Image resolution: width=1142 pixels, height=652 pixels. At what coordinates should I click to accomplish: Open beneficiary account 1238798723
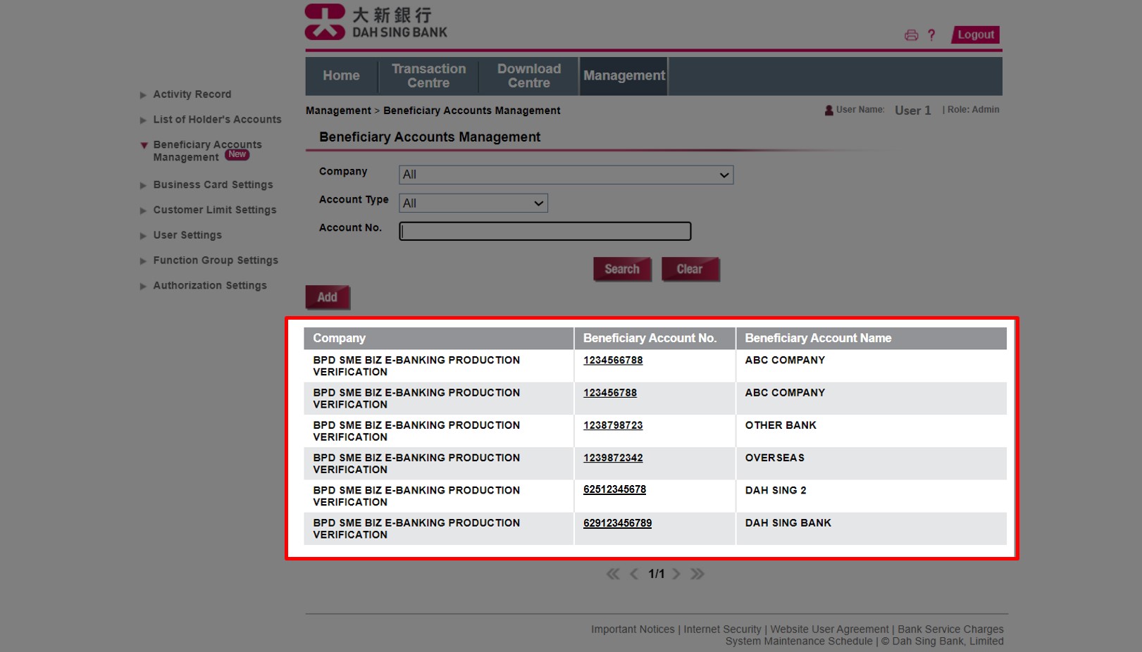click(x=613, y=425)
